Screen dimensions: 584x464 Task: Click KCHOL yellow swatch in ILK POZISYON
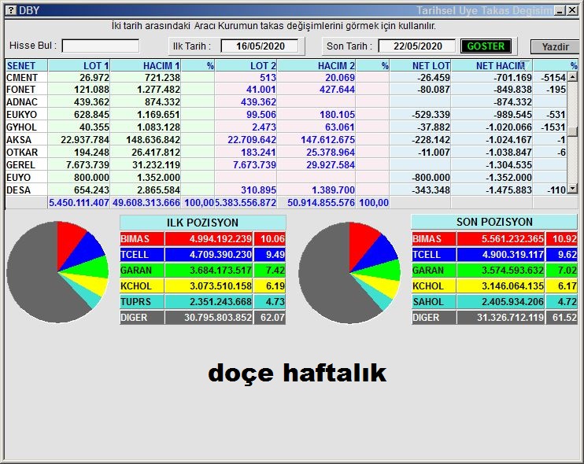pyautogui.click(x=142, y=286)
